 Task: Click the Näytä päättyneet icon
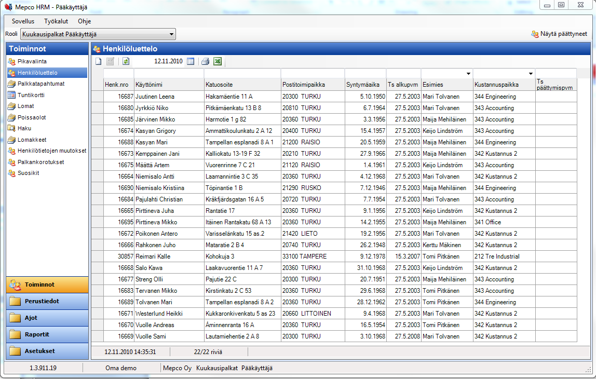tap(535, 34)
